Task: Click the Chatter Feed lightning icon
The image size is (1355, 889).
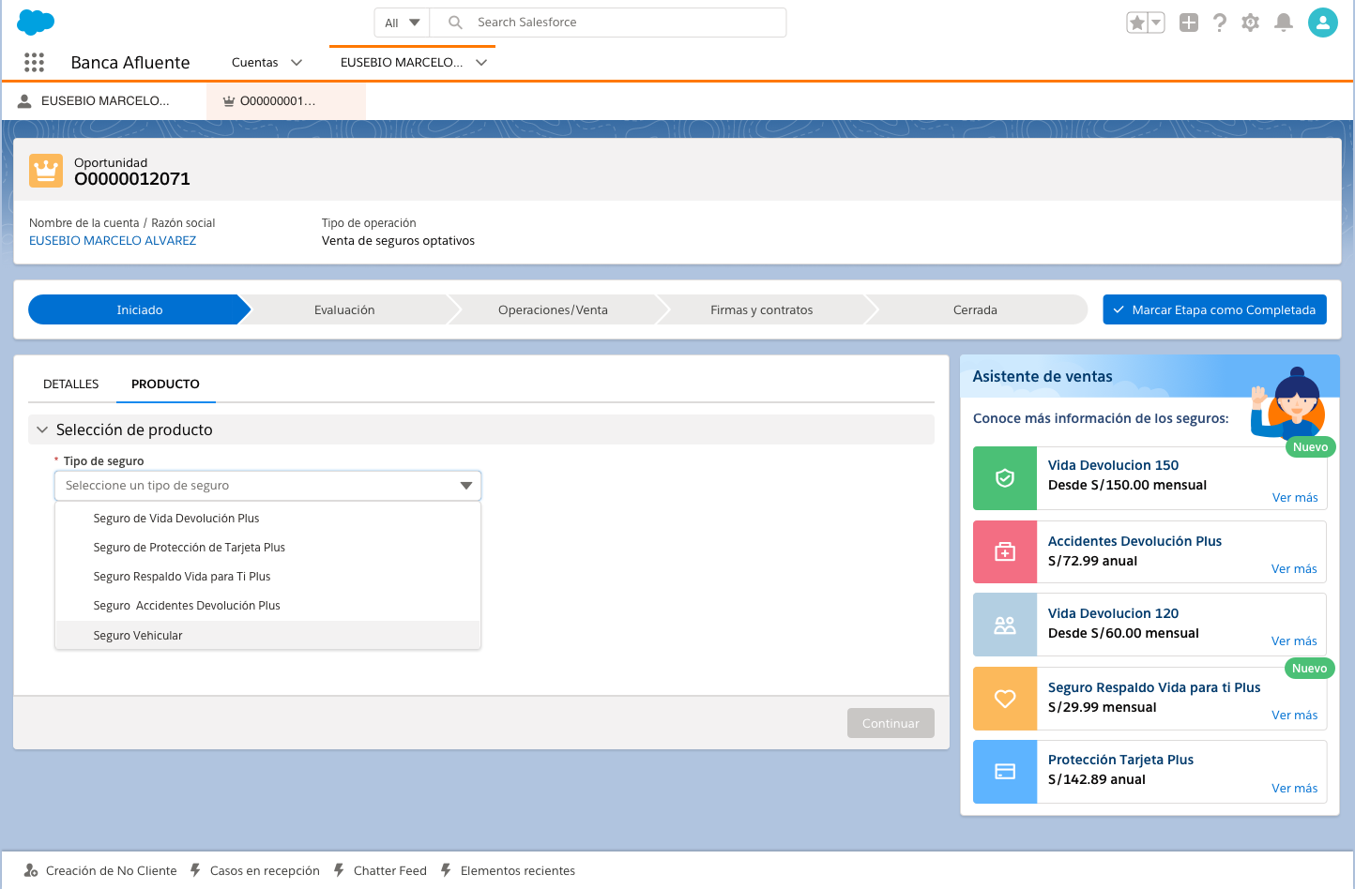Action: [x=339, y=870]
